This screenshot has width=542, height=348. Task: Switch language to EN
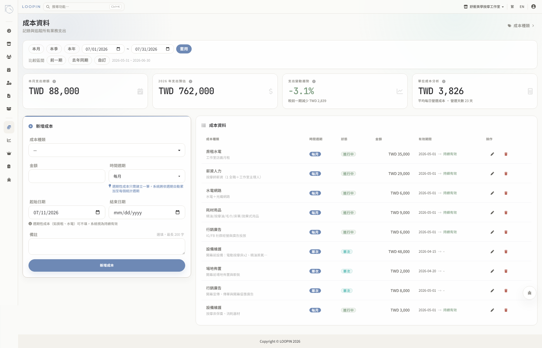click(x=522, y=7)
